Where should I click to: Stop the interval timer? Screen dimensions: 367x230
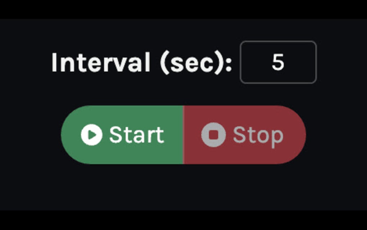[x=245, y=135]
